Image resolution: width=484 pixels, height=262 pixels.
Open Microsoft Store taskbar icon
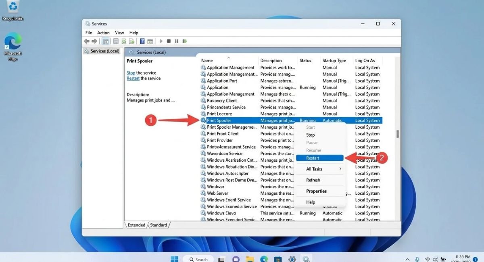click(277, 259)
